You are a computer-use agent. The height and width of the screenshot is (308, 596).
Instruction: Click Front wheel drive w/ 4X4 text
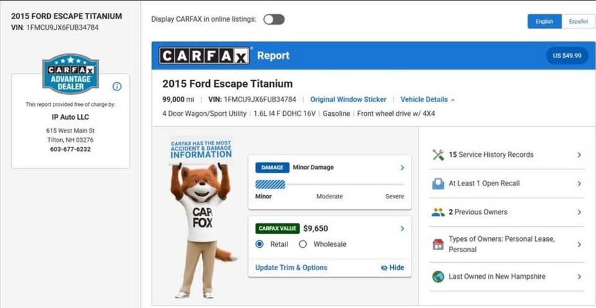396,114
